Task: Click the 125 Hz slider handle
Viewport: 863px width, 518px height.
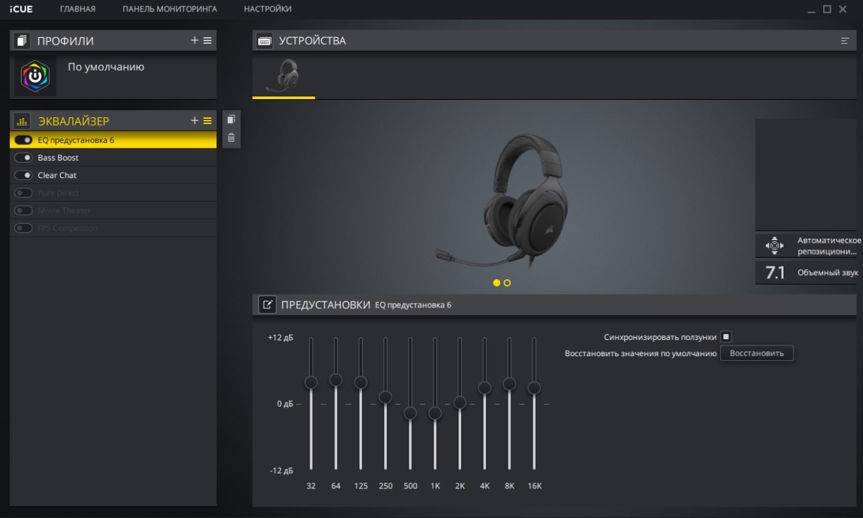Action: coord(361,382)
